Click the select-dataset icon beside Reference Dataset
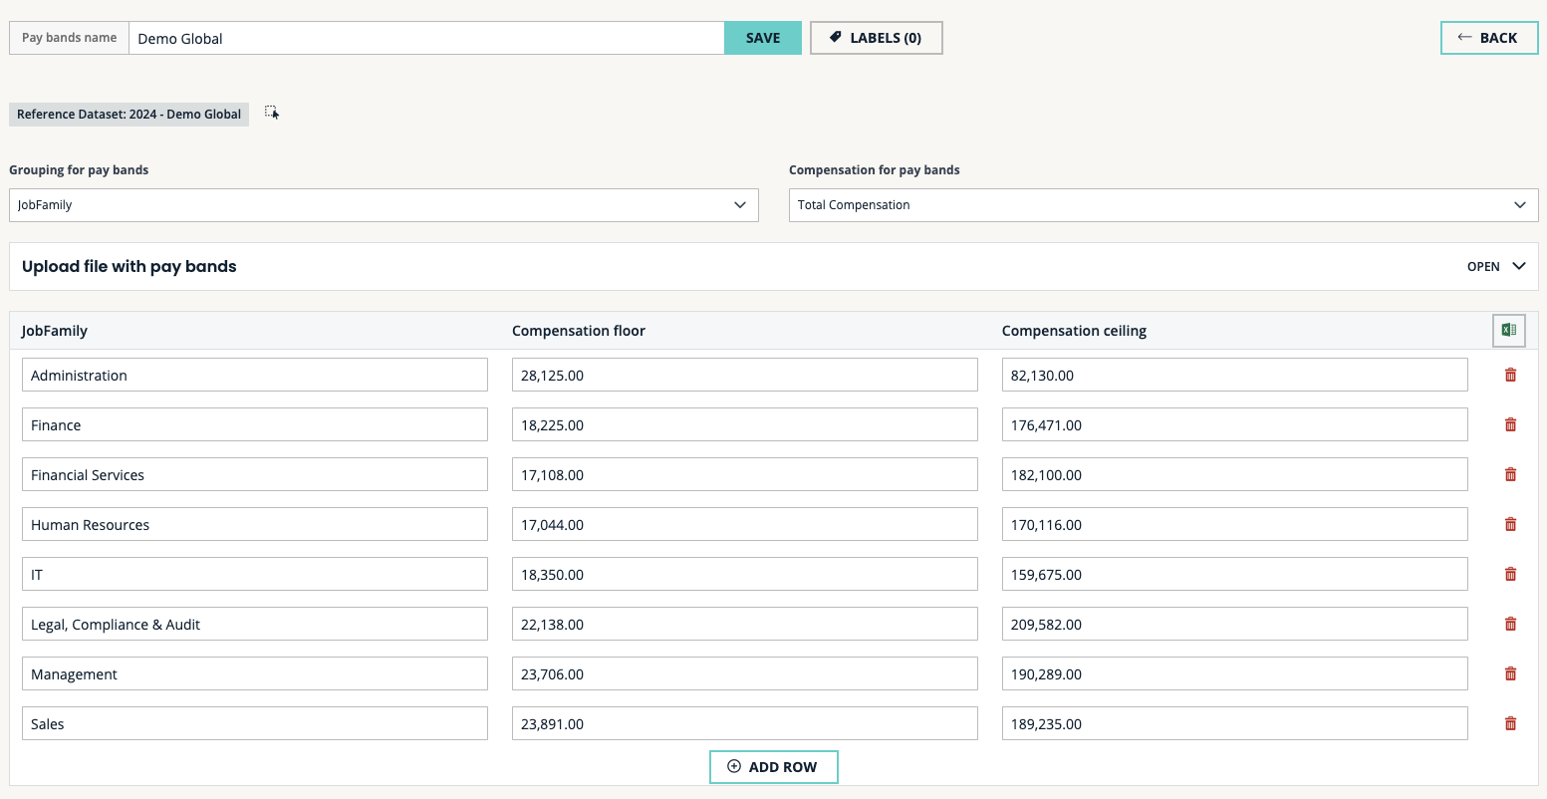Image resolution: width=1547 pixels, height=799 pixels. [x=272, y=114]
